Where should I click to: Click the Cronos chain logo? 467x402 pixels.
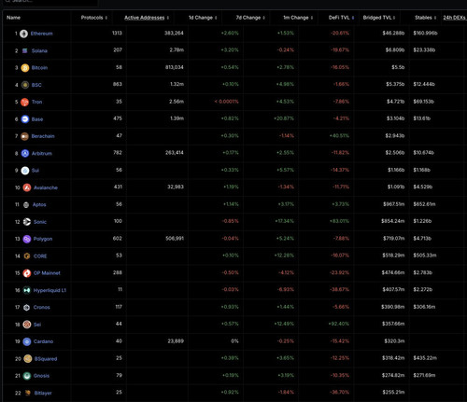(x=26, y=307)
